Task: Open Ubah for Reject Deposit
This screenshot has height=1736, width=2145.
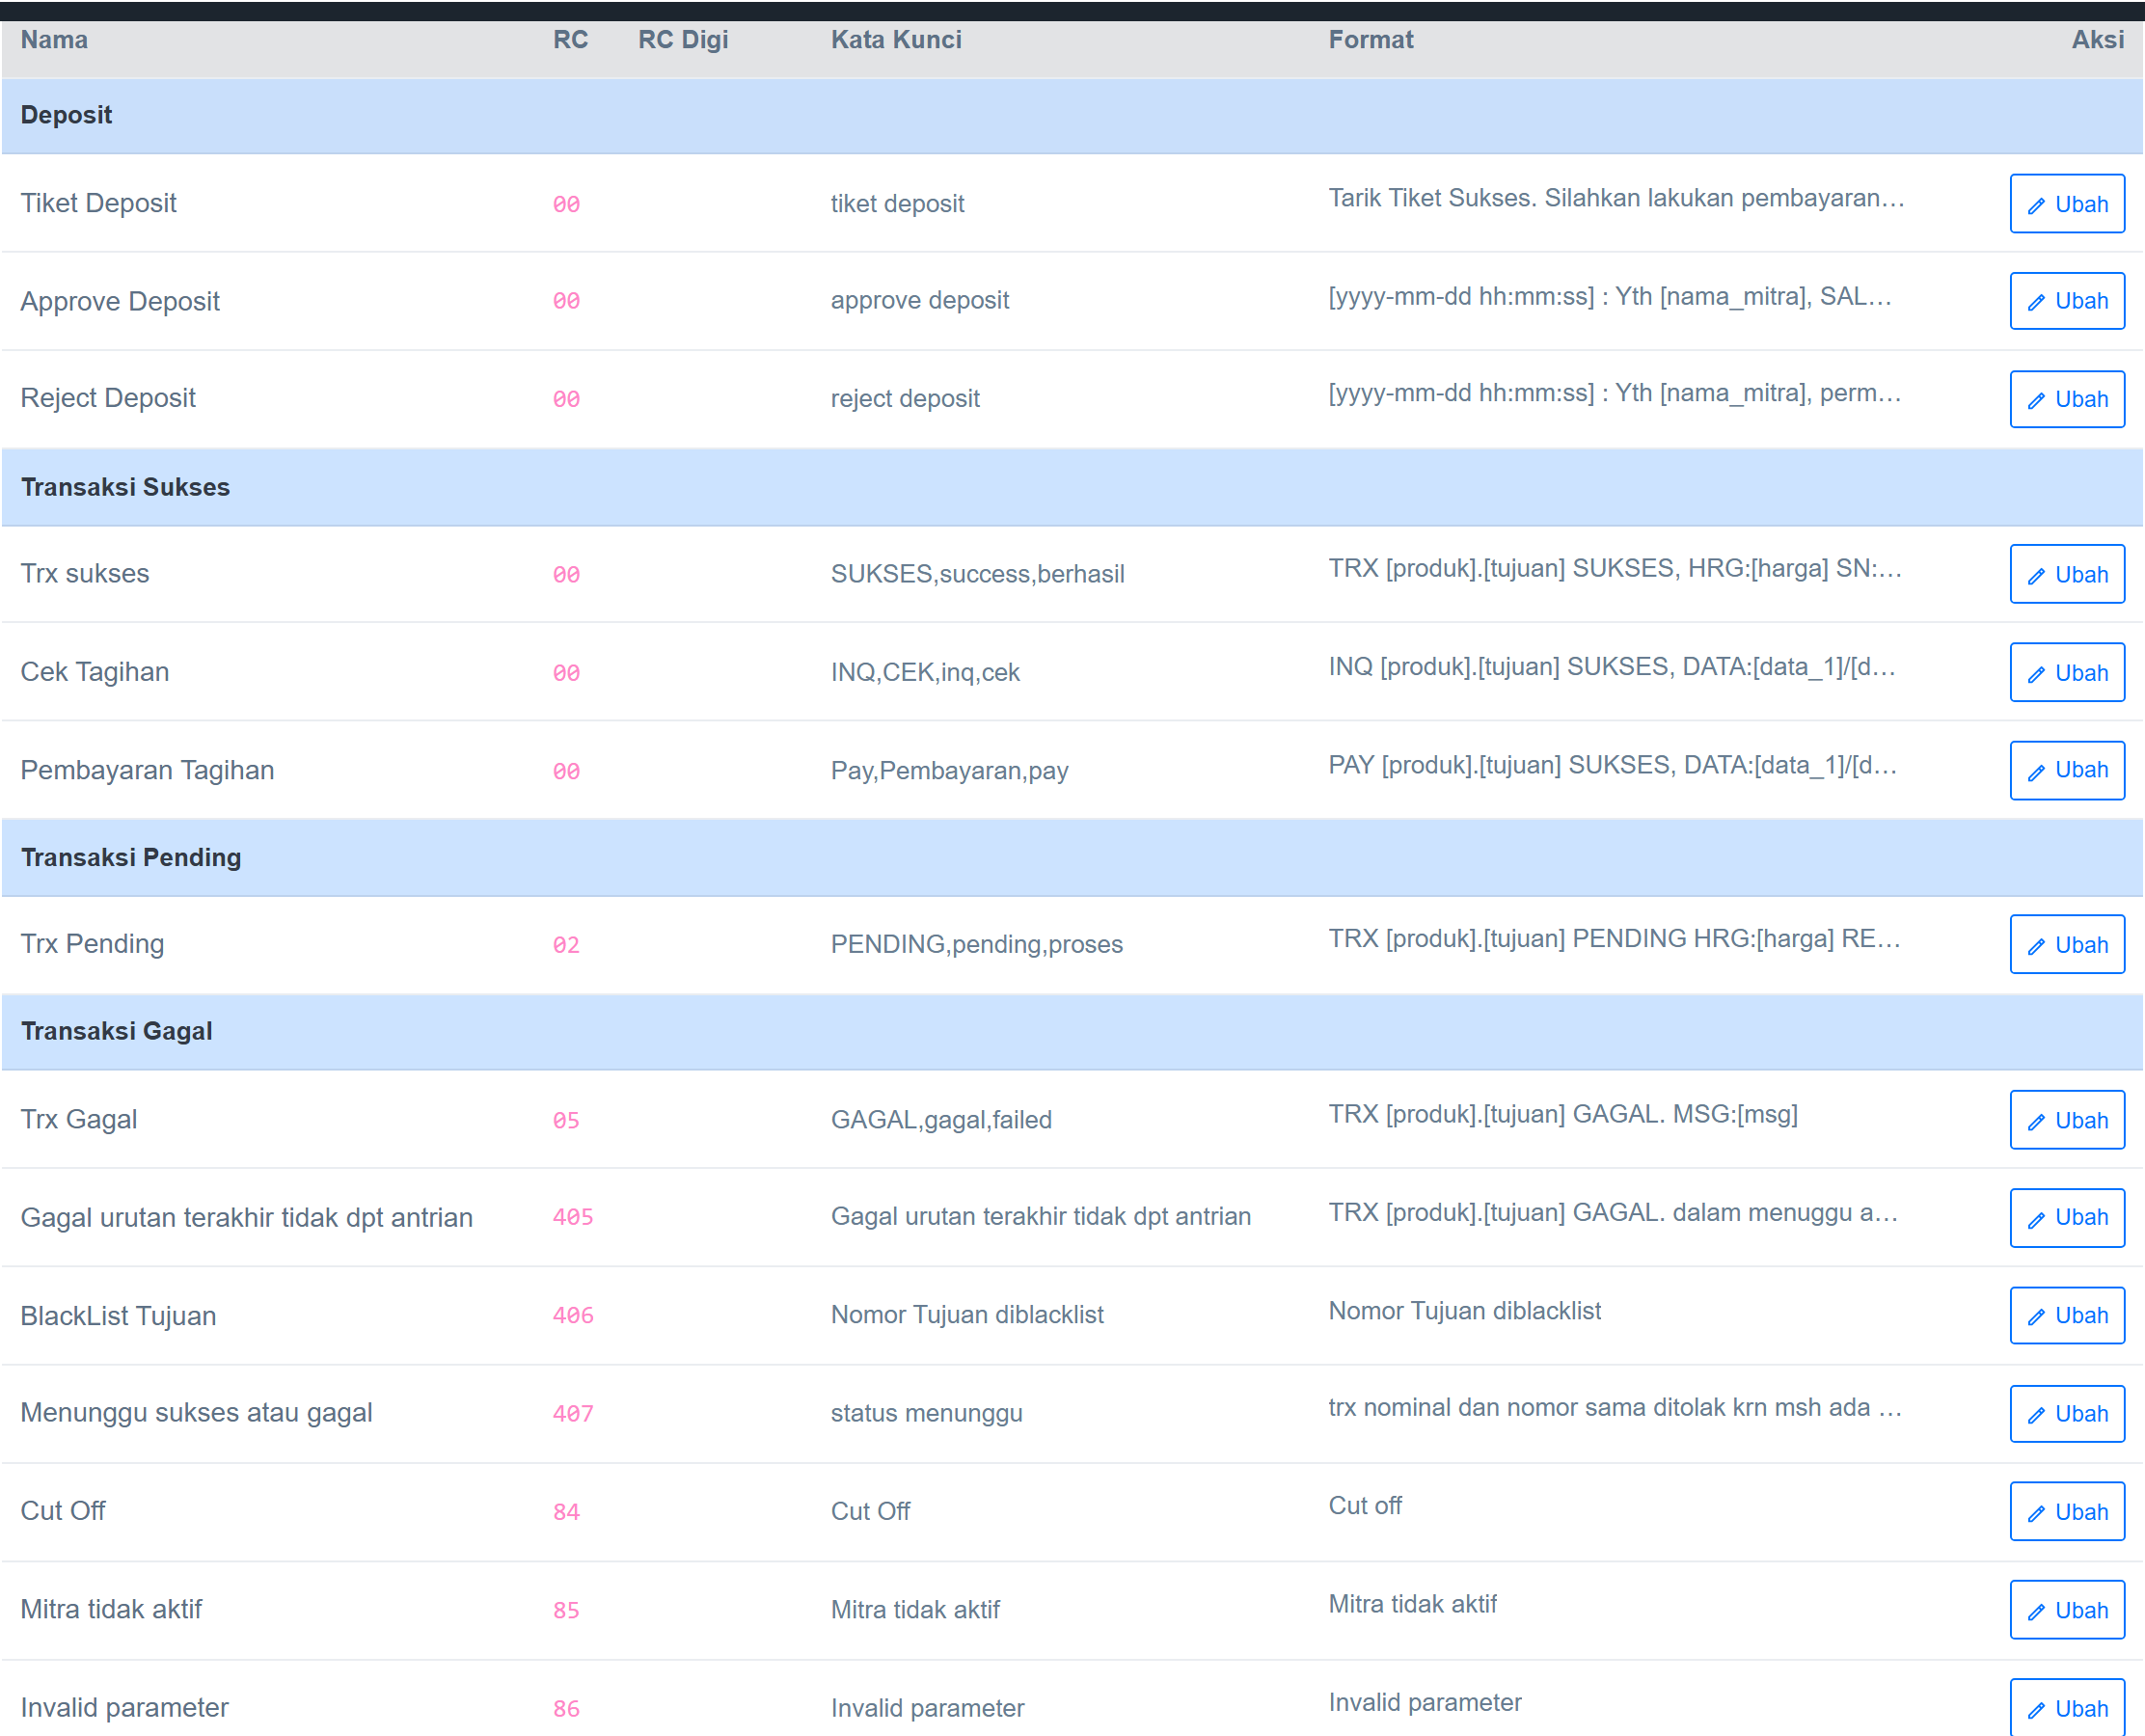Action: tap(2066, 399)
